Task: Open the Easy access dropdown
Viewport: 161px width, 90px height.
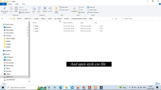Action: coord(64,10)
